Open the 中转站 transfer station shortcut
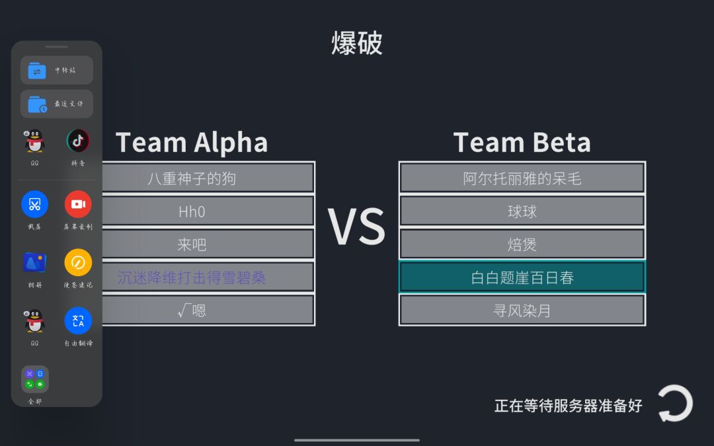 (56, 70)
